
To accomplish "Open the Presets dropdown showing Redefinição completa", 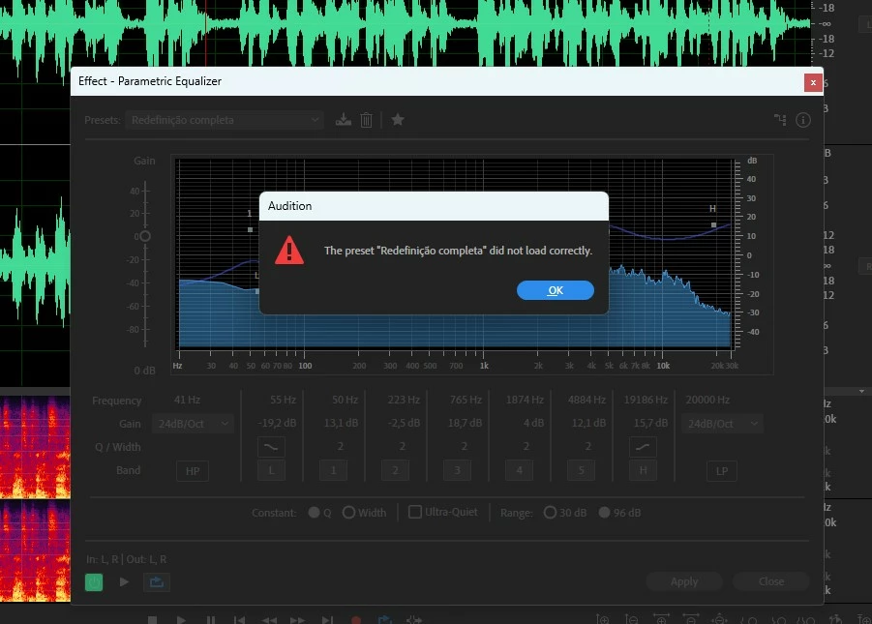I will pos(225,120).
